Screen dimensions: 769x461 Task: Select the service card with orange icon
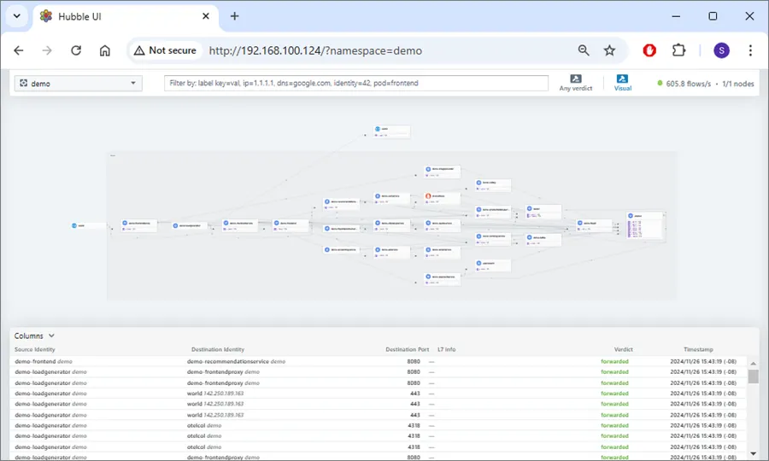(x=442, y=198)
